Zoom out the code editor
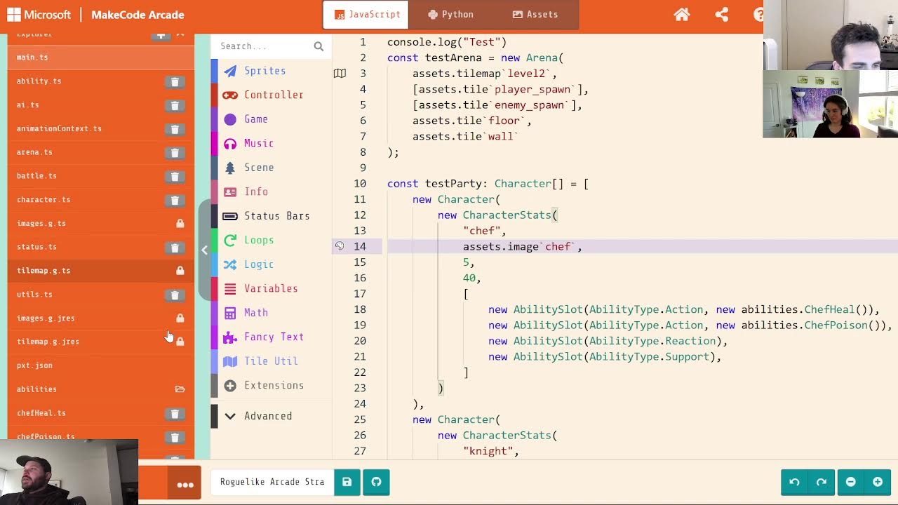The image size is (898, 505). [850, 482]
